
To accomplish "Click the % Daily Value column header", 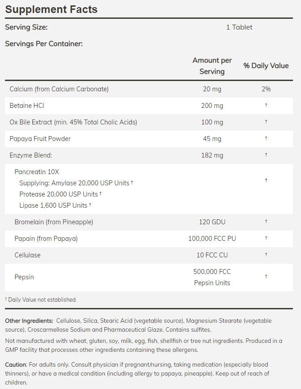I will tap(266, 66).
